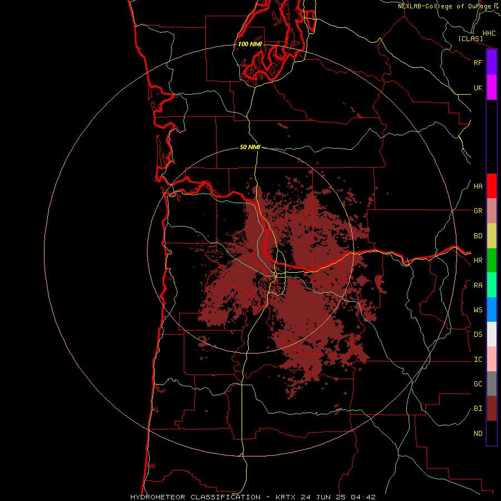Click the BI legend label
Viewport: 501px width, 501px height.
(x=478, y=409)
